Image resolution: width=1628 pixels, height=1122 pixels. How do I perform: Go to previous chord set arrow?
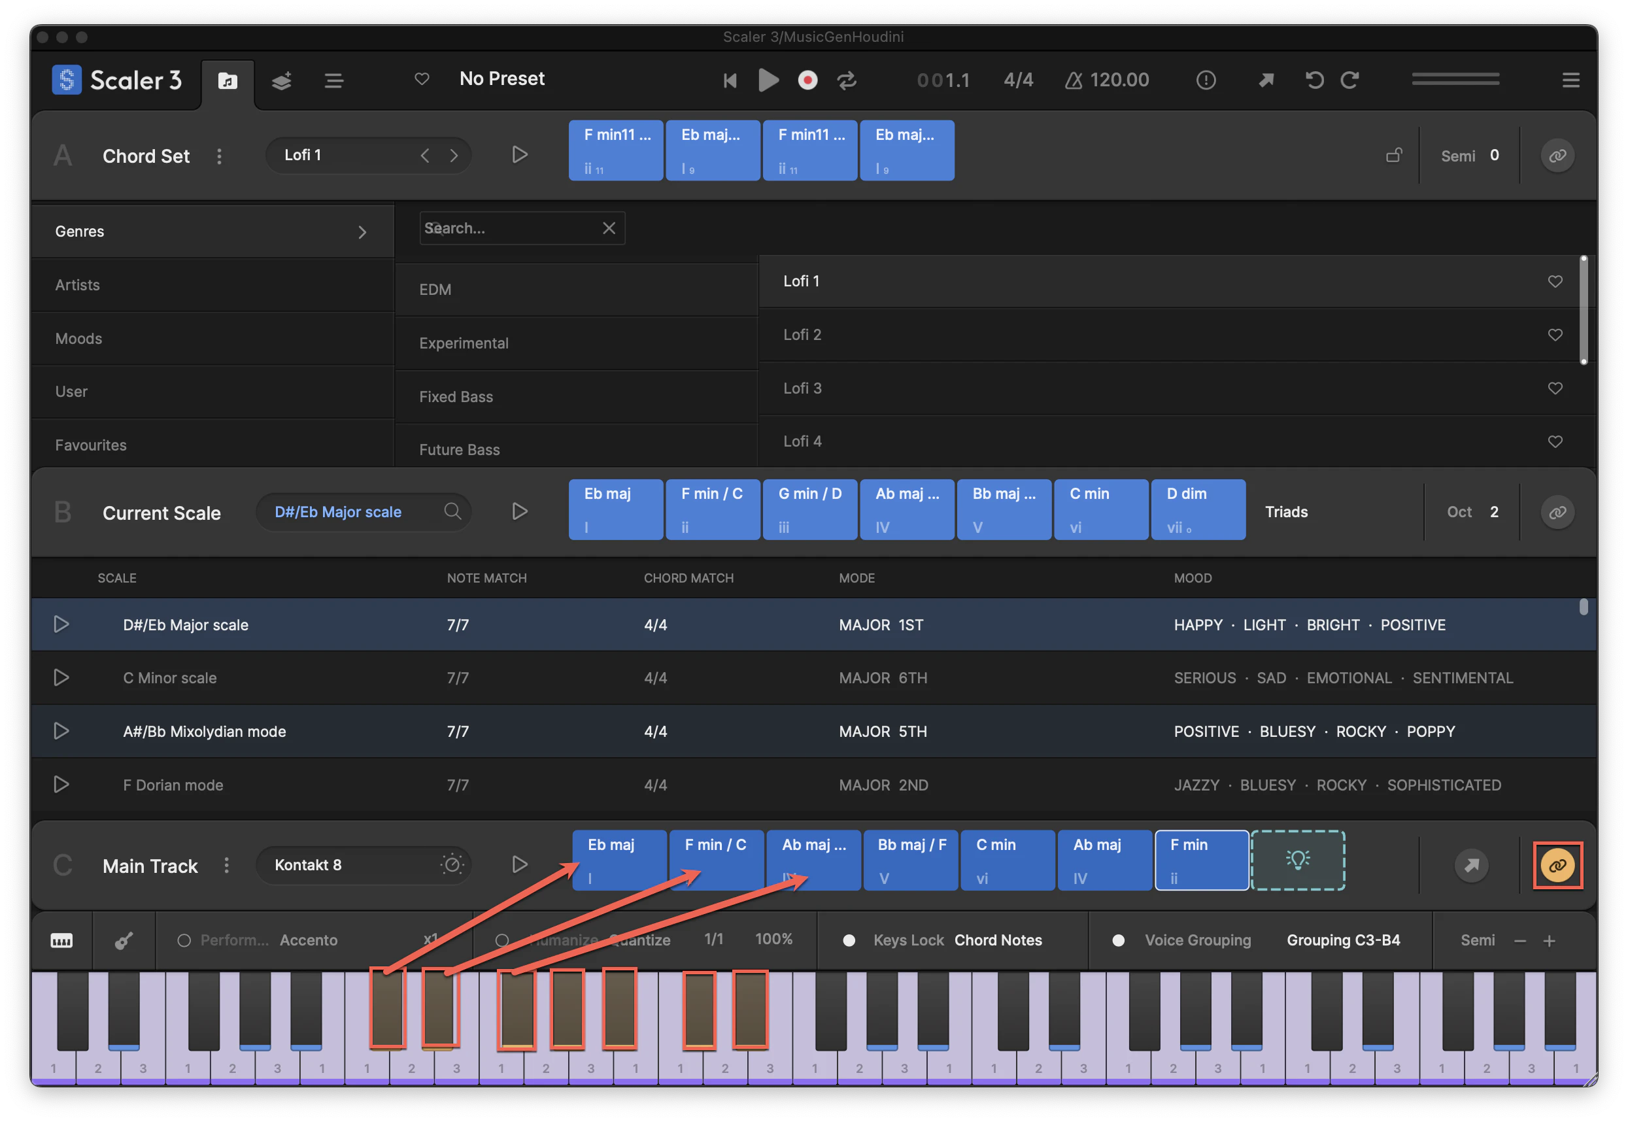pos(424,156)
